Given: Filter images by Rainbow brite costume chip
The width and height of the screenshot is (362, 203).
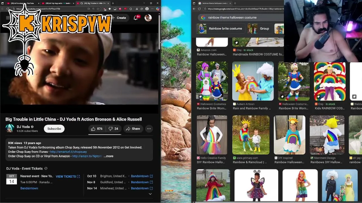Looking at the screenshot, I should pos(220,28).
